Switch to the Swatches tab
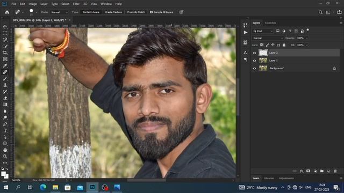 click(x=270, y=23)
